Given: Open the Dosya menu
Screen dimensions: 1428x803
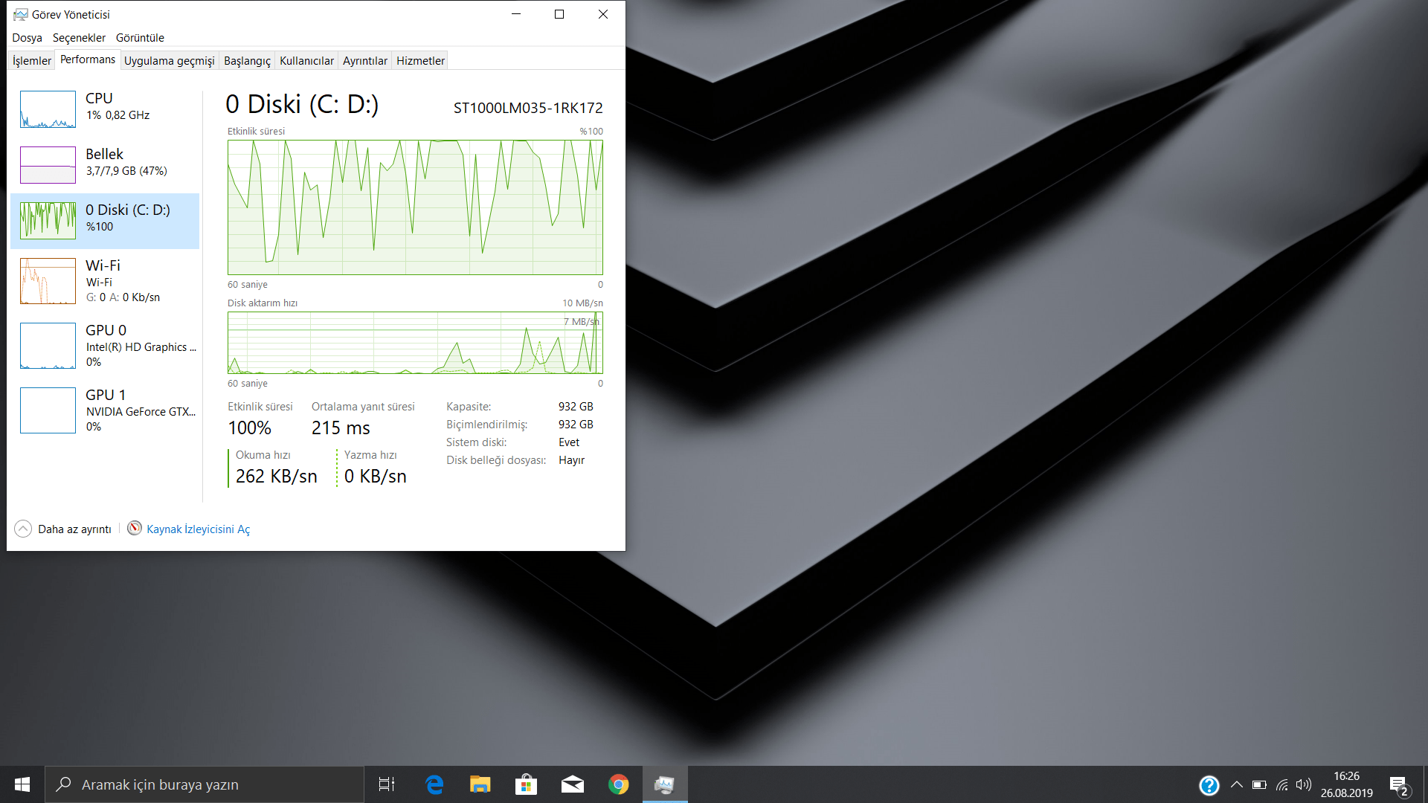Looking at the screenshot, I should coord(27,37).
